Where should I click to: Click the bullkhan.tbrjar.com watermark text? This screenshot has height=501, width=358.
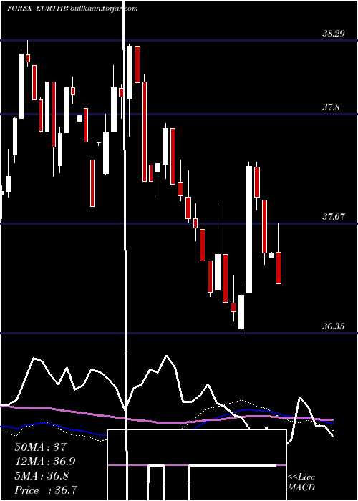pyautogui.click(x=104, y=9)
